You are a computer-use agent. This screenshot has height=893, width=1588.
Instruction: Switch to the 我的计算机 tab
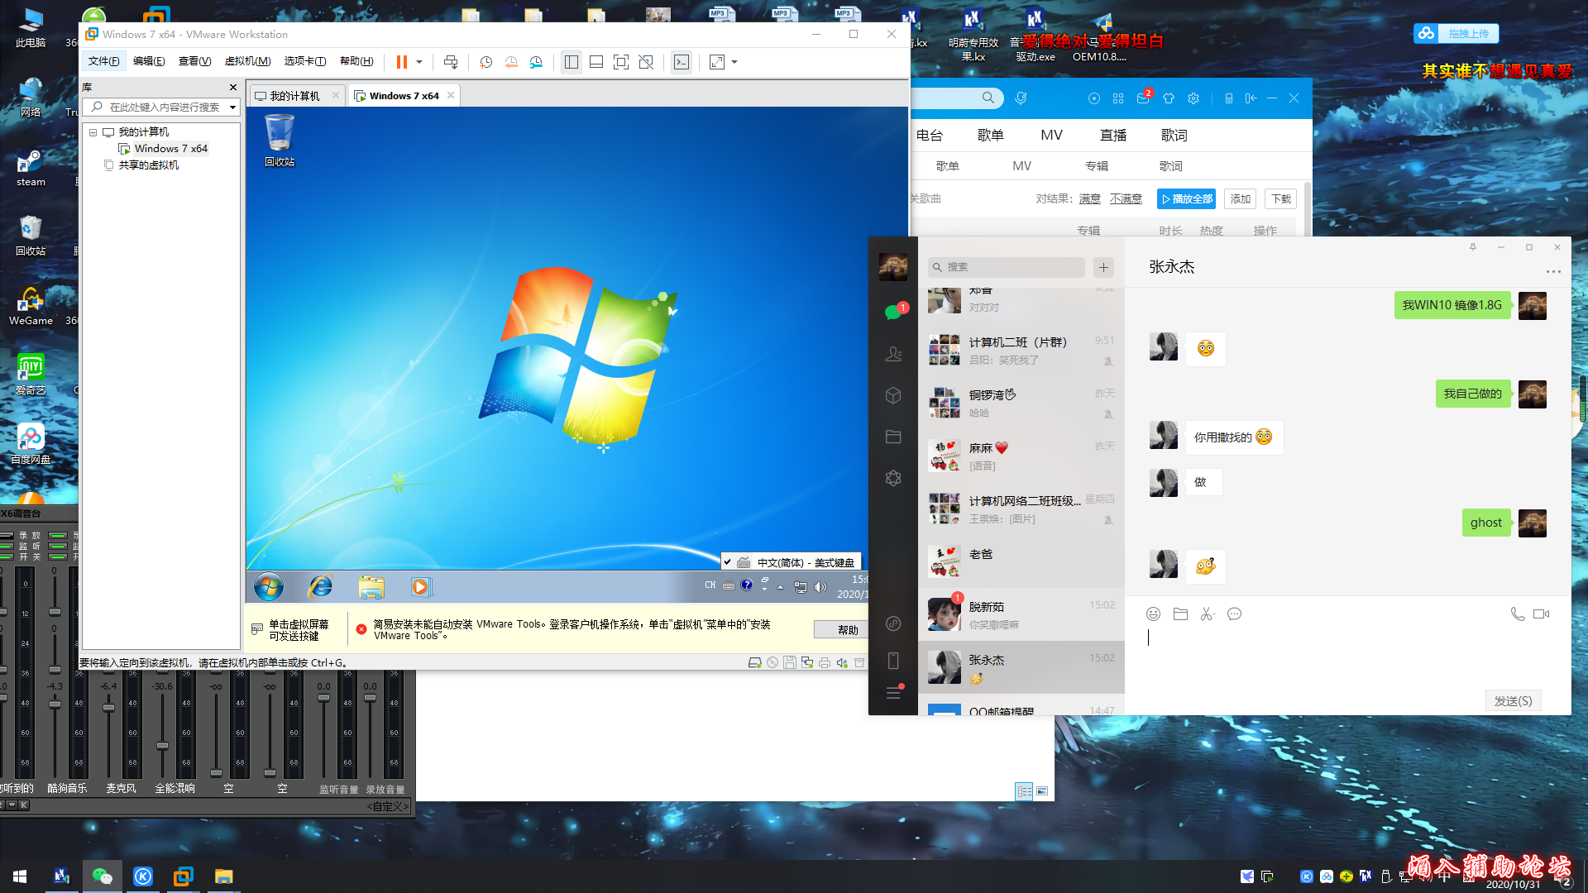[294, 96]
